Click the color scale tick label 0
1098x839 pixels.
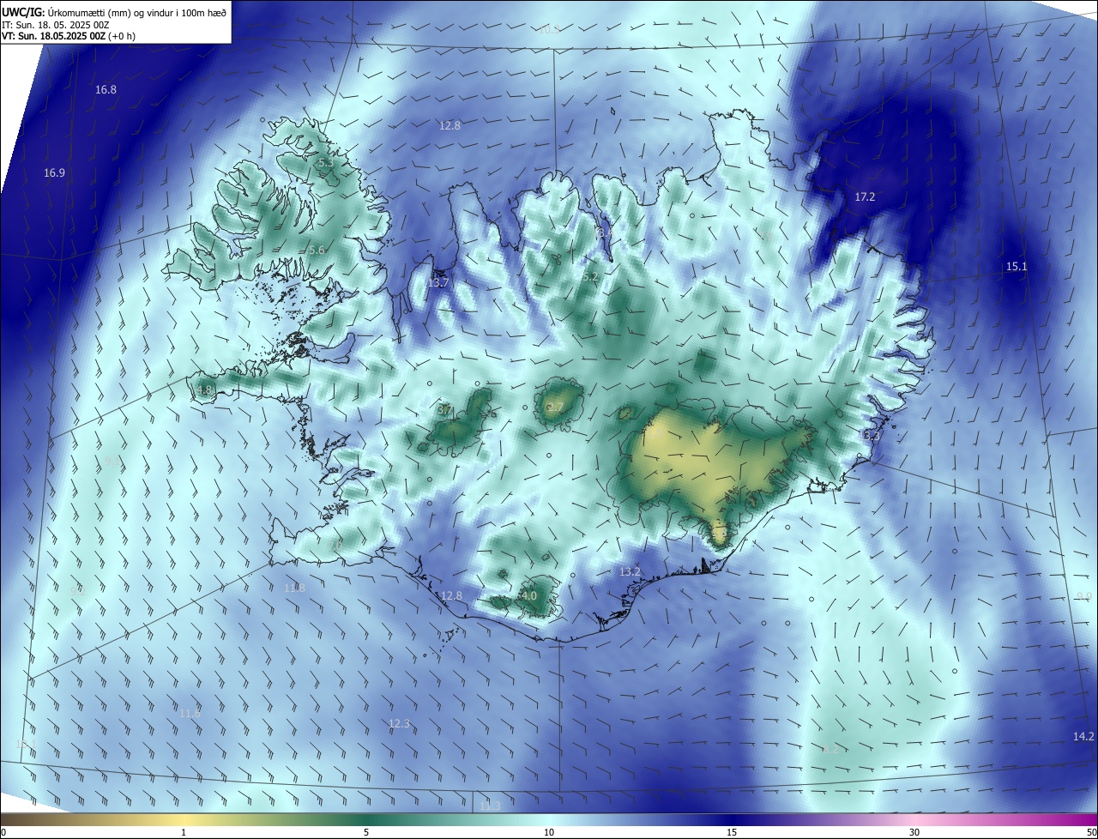(3, 832)
